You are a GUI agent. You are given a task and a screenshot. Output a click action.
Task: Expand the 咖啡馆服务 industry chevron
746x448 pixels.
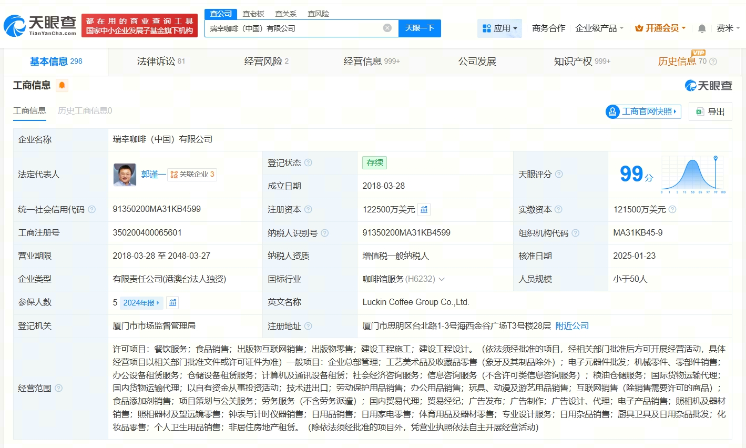pyautogui.click(x=442, y=279)
